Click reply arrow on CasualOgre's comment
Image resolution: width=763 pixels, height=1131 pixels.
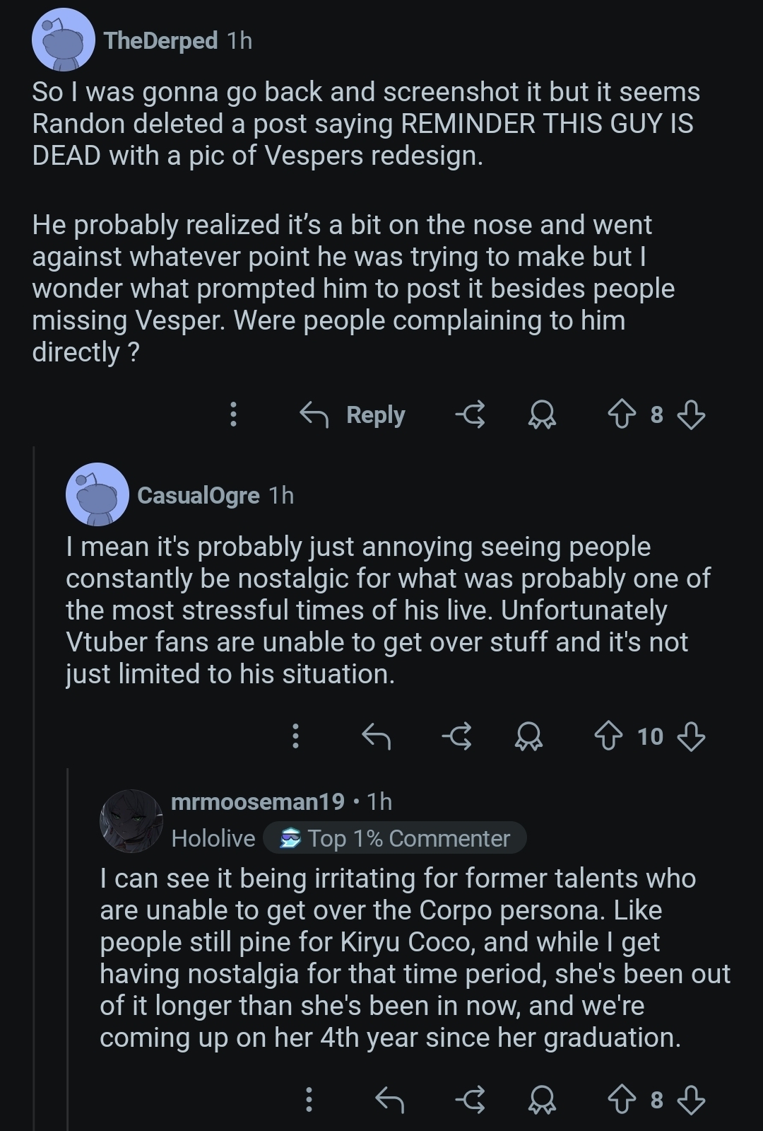coord(376,737)
